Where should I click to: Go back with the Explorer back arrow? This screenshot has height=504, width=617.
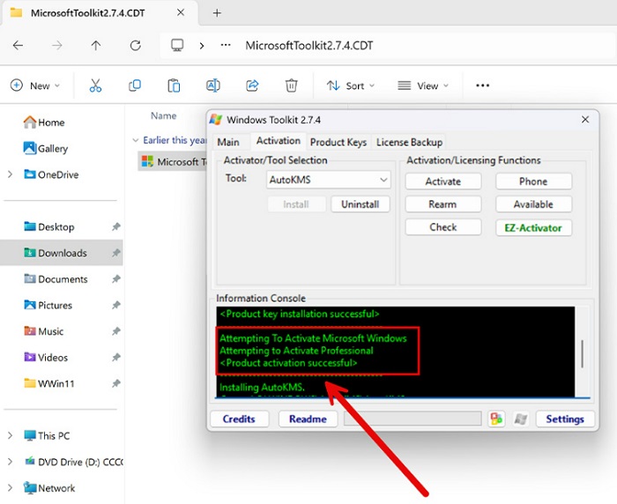point(19,46)
